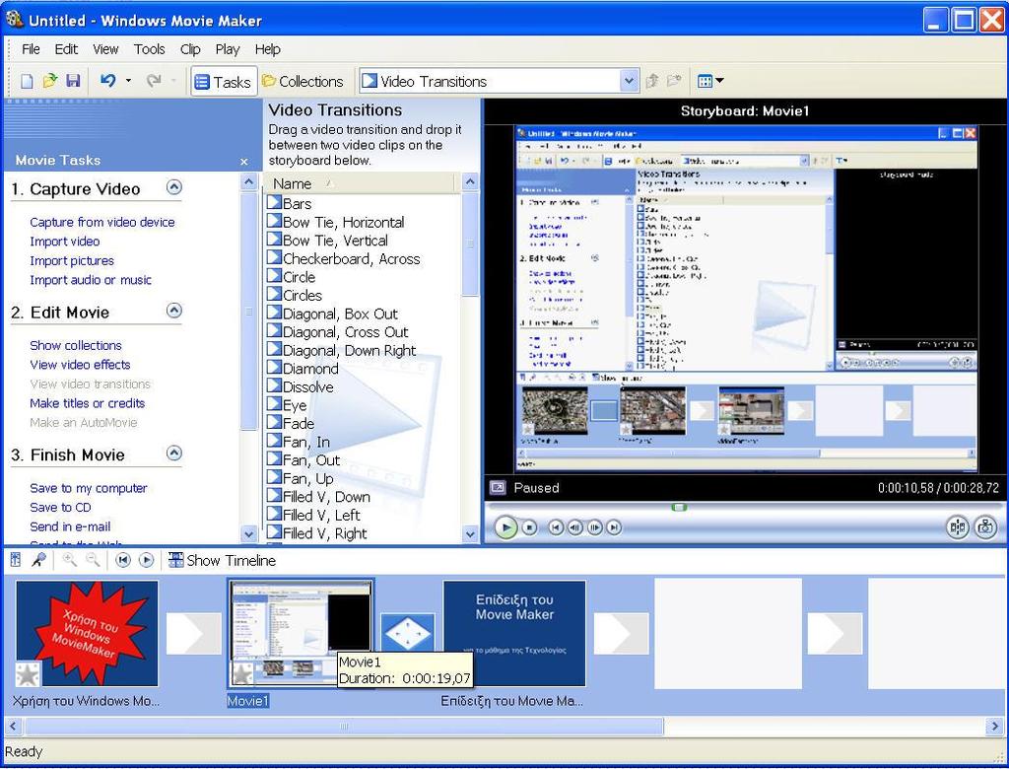Click the Full Screen icon beside Paused
1009x769 pixels.
click(498, 488)
